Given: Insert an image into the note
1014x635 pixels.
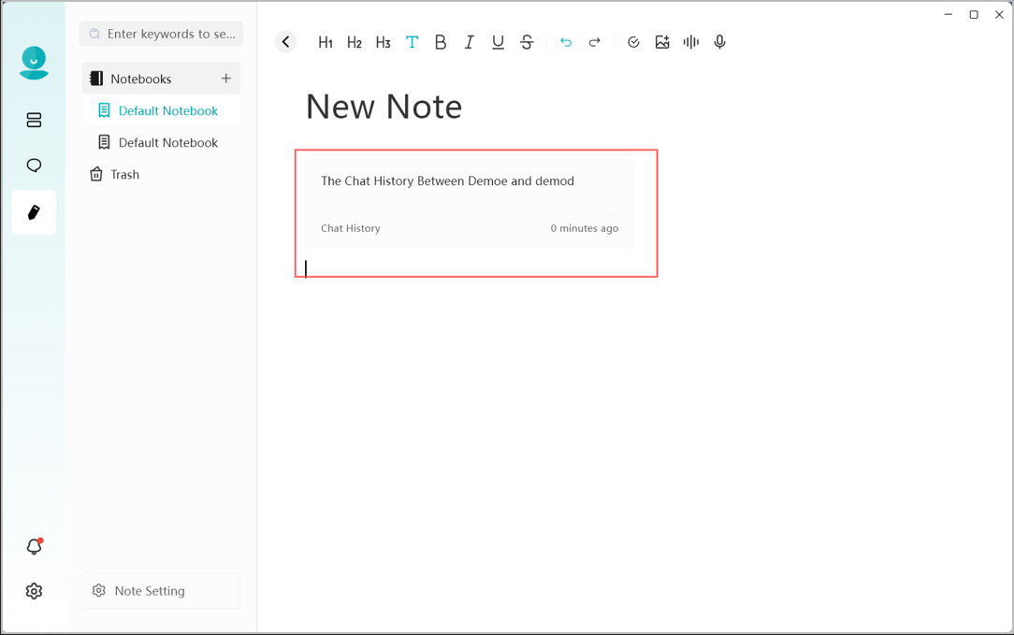Looking at the screenshot, I should click(x=662, y=43).
